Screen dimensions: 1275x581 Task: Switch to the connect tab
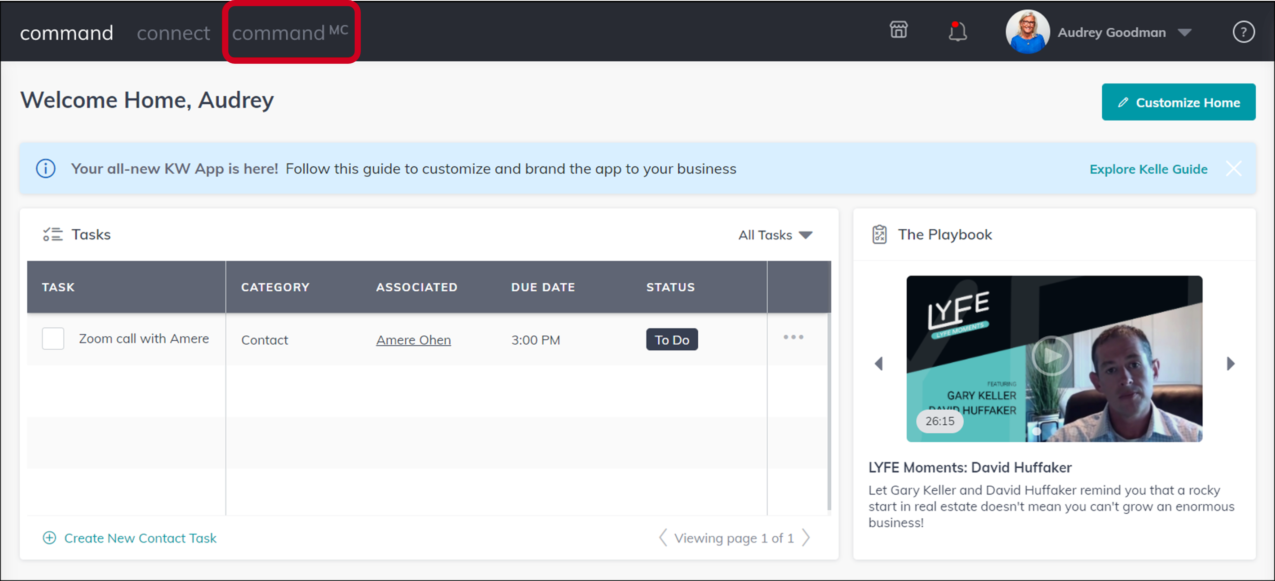173,33
